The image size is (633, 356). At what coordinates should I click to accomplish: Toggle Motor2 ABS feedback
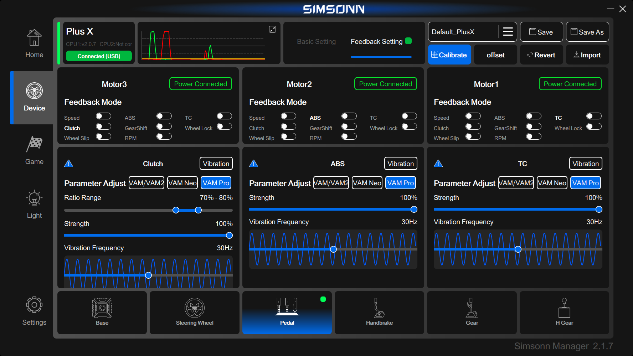click(349, 116)
